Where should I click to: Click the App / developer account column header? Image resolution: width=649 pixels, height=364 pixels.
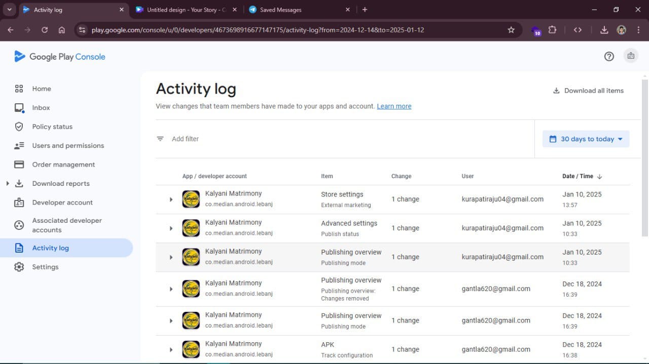214,176
